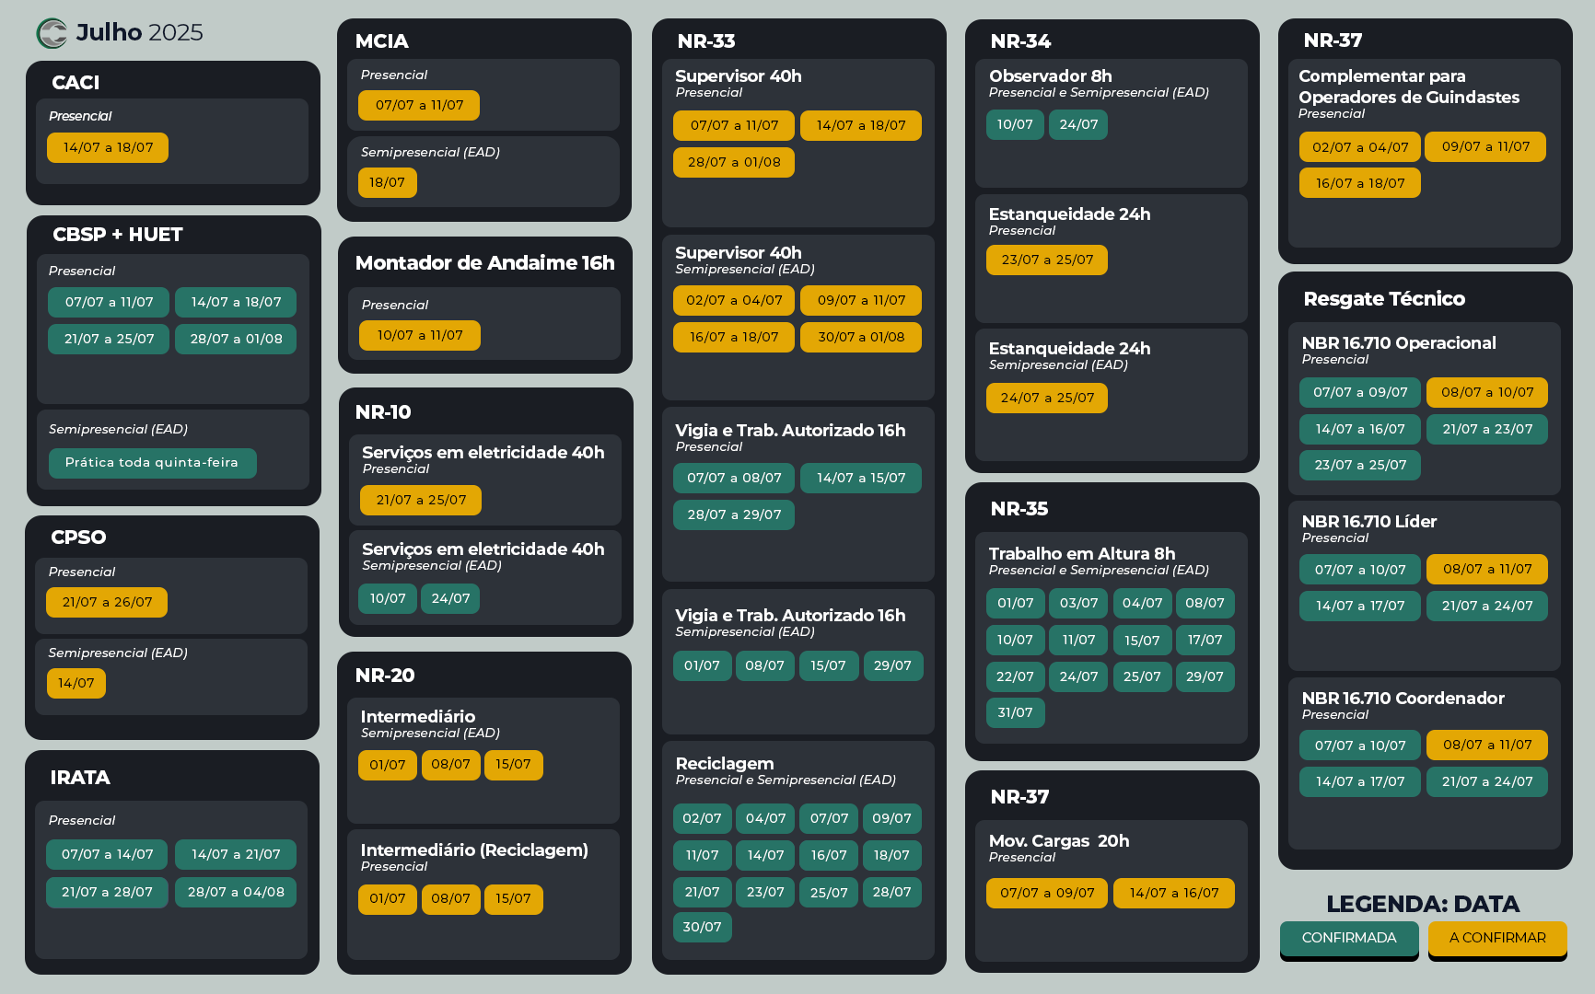Select Trabalho em Altura date 22/07
The image size is (1595, 994).
tap(1016, 676)
